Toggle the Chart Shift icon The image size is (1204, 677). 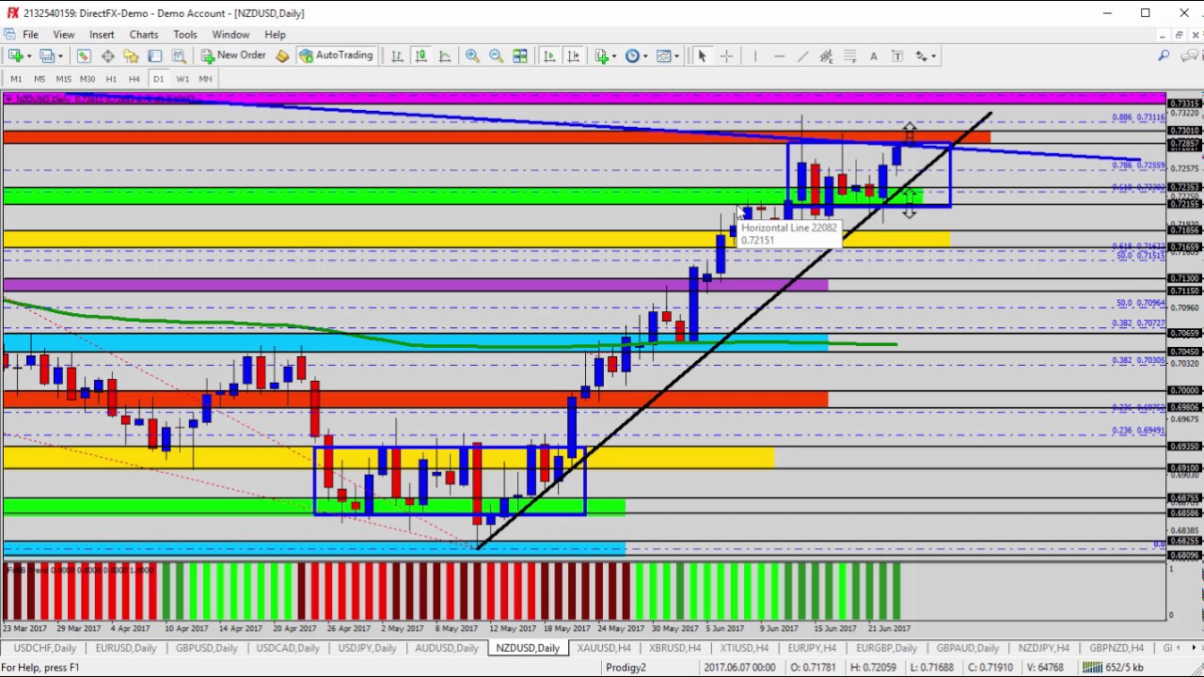tap(574, 56)
